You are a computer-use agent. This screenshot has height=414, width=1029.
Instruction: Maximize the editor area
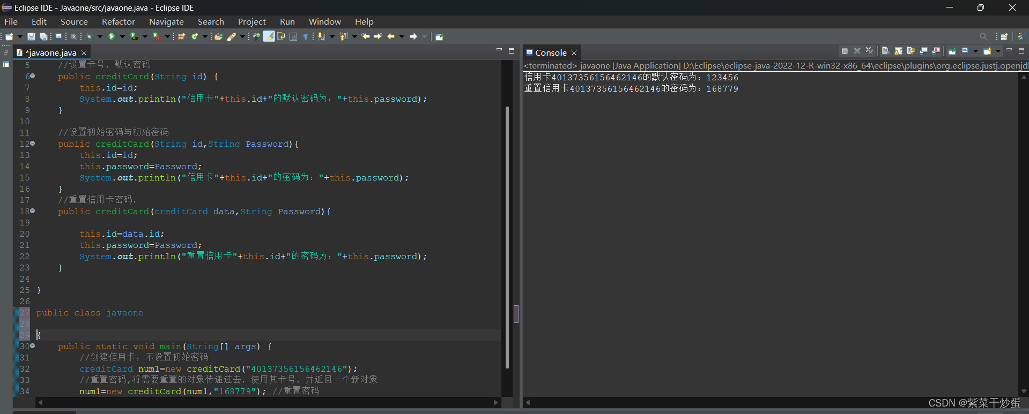pyautogui.click(x=512, y=51)
